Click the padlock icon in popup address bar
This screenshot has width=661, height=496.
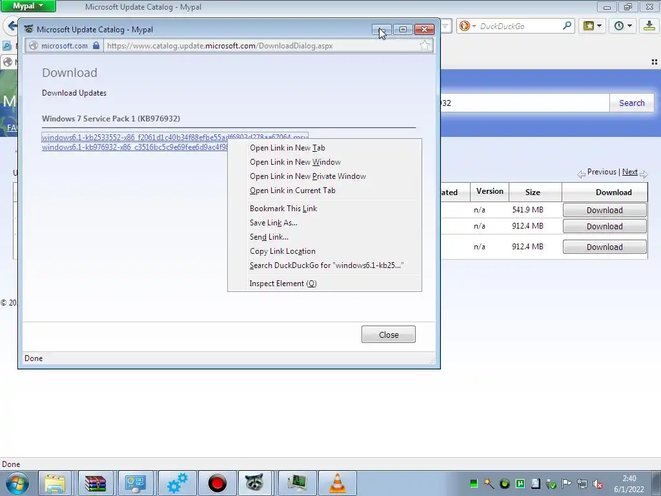pyautogui.click(x=96, y=46)
